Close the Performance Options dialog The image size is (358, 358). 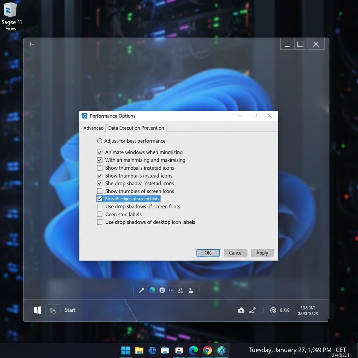click(270, 116)
